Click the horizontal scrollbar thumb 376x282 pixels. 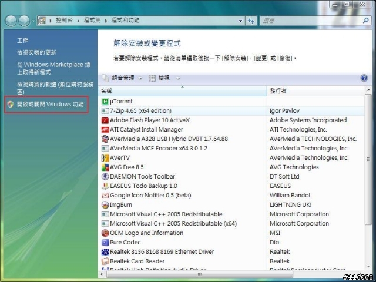[200, 274]
